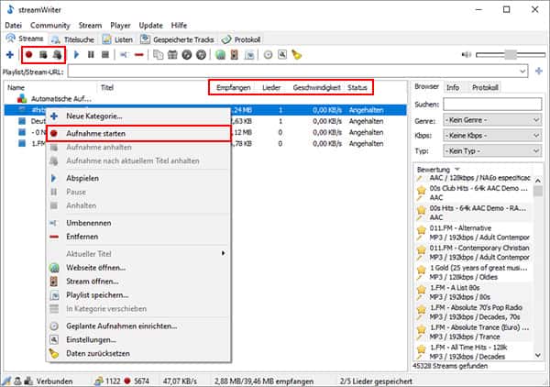Switch to the Info tab in the side panel
The image size is (550, 387).
point(453,87)
